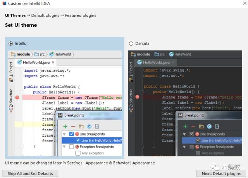The height and width of the screenshot is (178, 248).
Task: Click red breakpoint dot in Darcula editor gutter
Action: [x=137, y=97]
